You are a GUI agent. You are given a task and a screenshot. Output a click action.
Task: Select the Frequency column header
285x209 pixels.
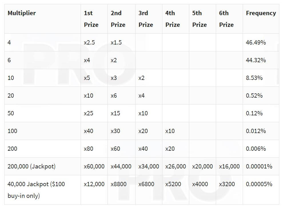click(261, 13)
